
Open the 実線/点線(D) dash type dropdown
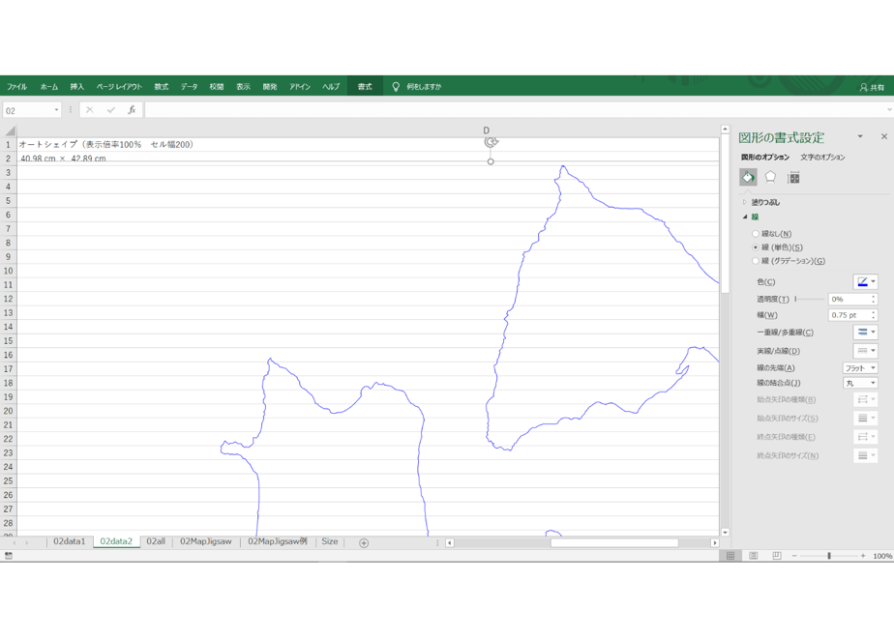866,351
